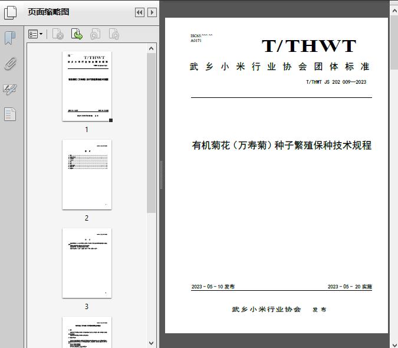Screen dimensions: 398x348
Task: Rotate pages counterclockwise icon
Action: click(95, 34)
